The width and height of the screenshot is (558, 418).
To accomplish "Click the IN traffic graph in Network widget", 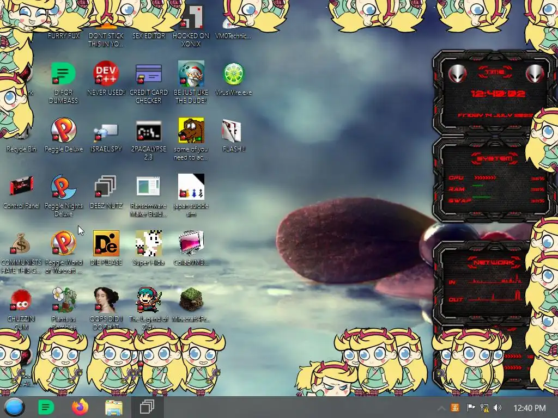I will click(x=495, y=280).
